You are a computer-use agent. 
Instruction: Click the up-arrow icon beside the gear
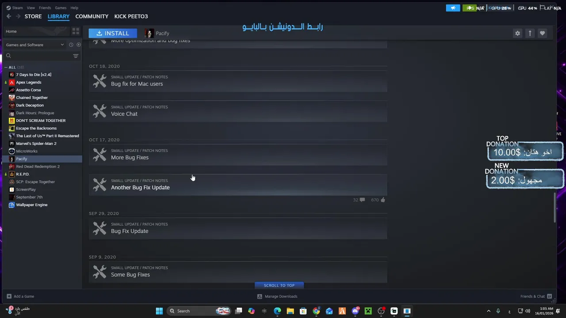point(530,33)
